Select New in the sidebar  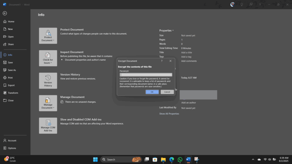[x=10, y=29]
